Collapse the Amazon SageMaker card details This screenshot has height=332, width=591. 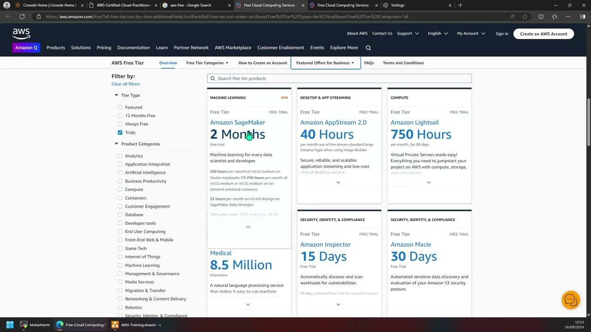(x=248, y=227)
